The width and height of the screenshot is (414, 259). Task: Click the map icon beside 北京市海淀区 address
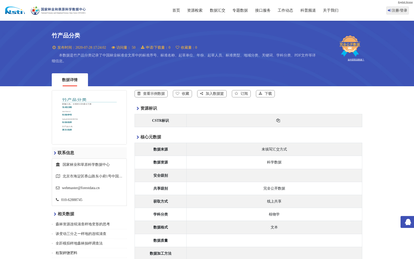tap(58, 176)
